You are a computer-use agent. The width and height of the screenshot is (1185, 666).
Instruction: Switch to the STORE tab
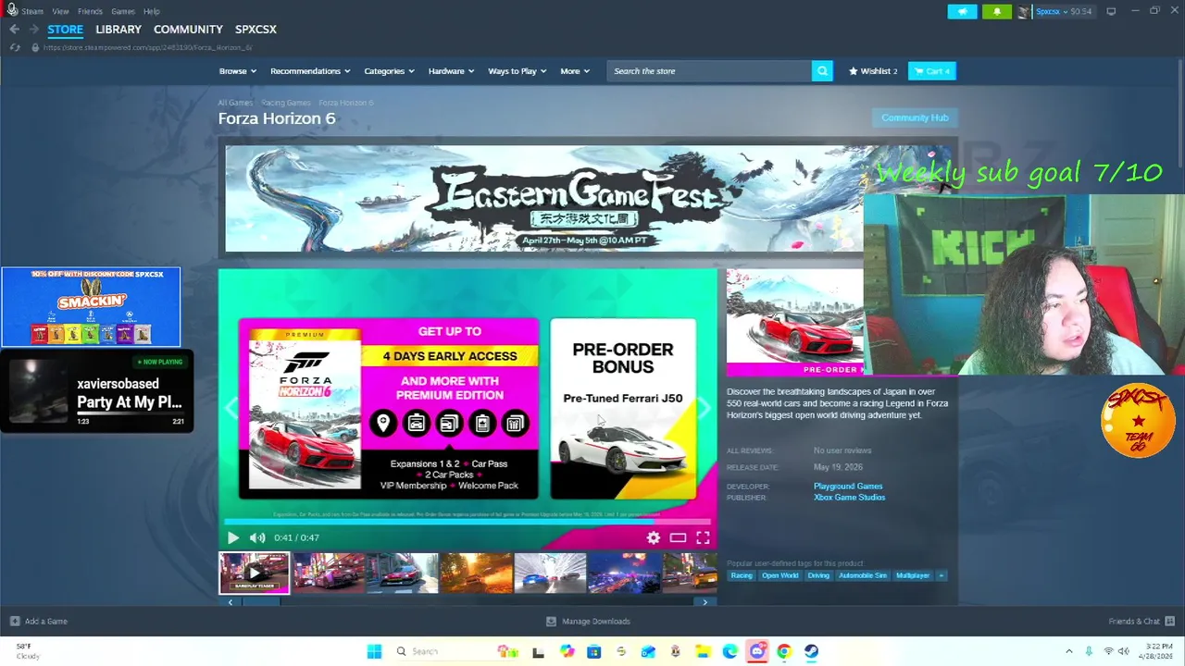[65, 30]
